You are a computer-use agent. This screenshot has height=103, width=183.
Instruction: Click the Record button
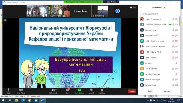[x=91, y=91]
